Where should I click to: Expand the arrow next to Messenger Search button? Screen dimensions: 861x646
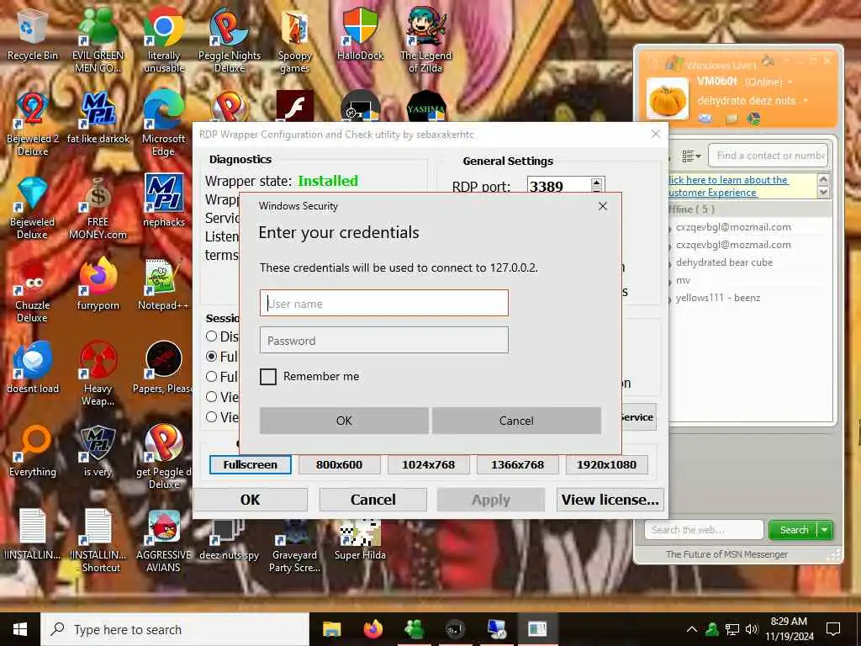tap(825, 530)
